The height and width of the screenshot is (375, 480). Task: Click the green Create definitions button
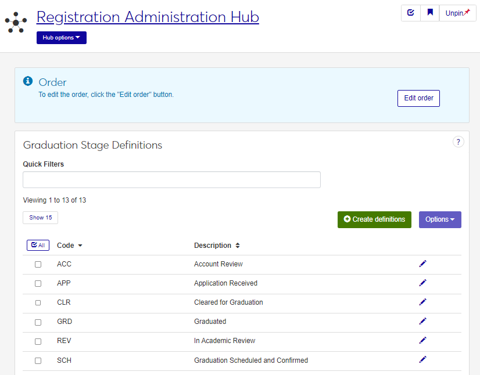point(374,219)
